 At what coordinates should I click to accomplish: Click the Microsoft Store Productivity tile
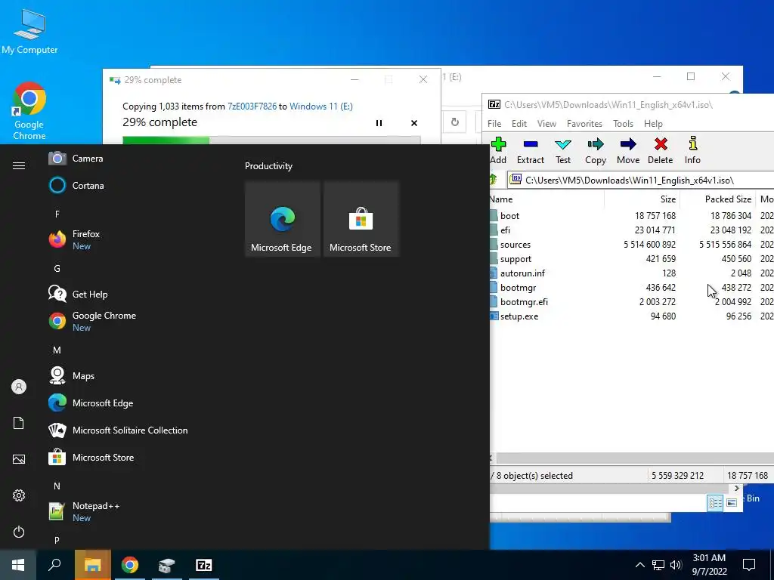click(x=361, y=219)
